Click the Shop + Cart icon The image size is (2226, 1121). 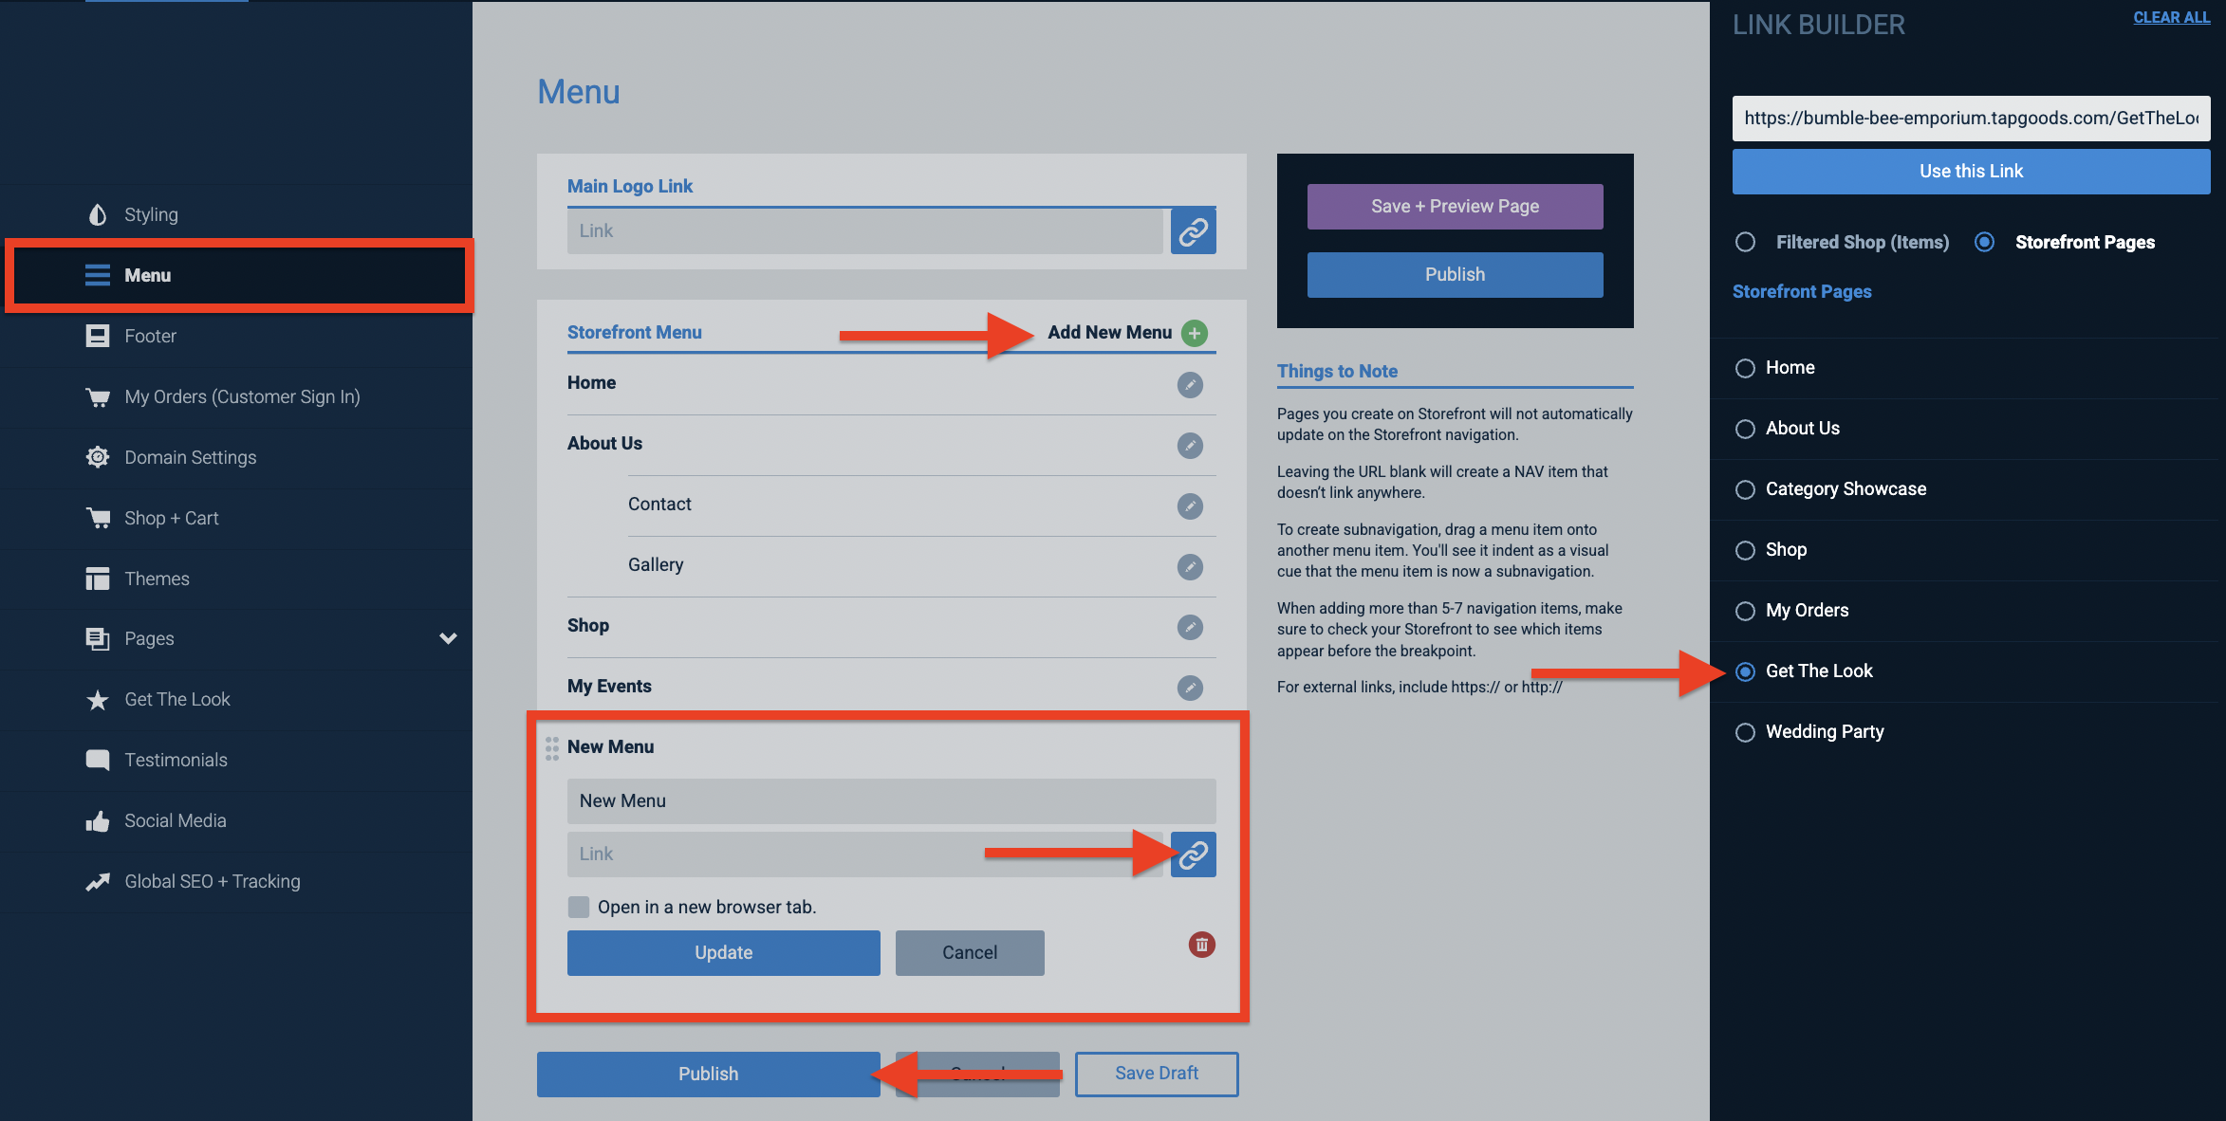click(98, 518)
